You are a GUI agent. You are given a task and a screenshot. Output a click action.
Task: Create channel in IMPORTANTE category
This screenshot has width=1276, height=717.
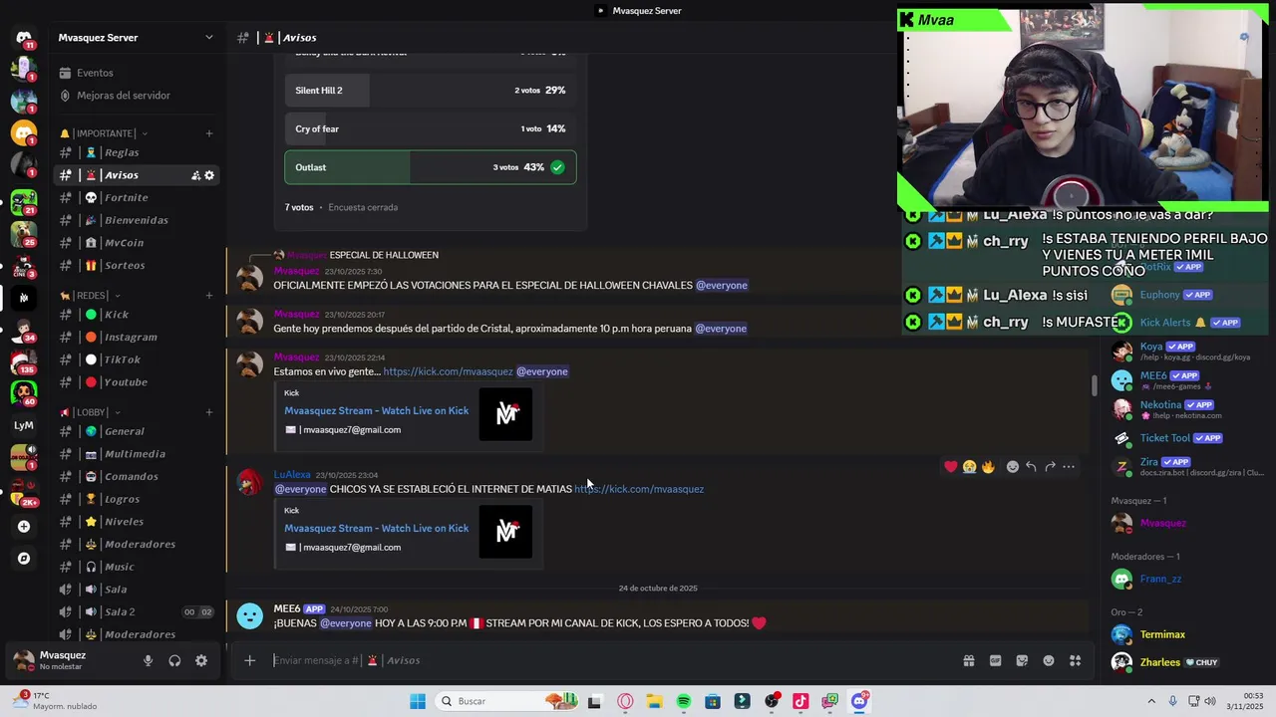[x=209, y=133]
